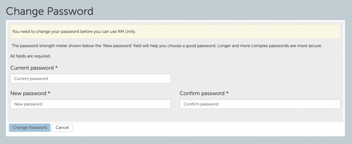352x144 pixels.
Task: Click the 'New password *' field label
Action: 30,93
